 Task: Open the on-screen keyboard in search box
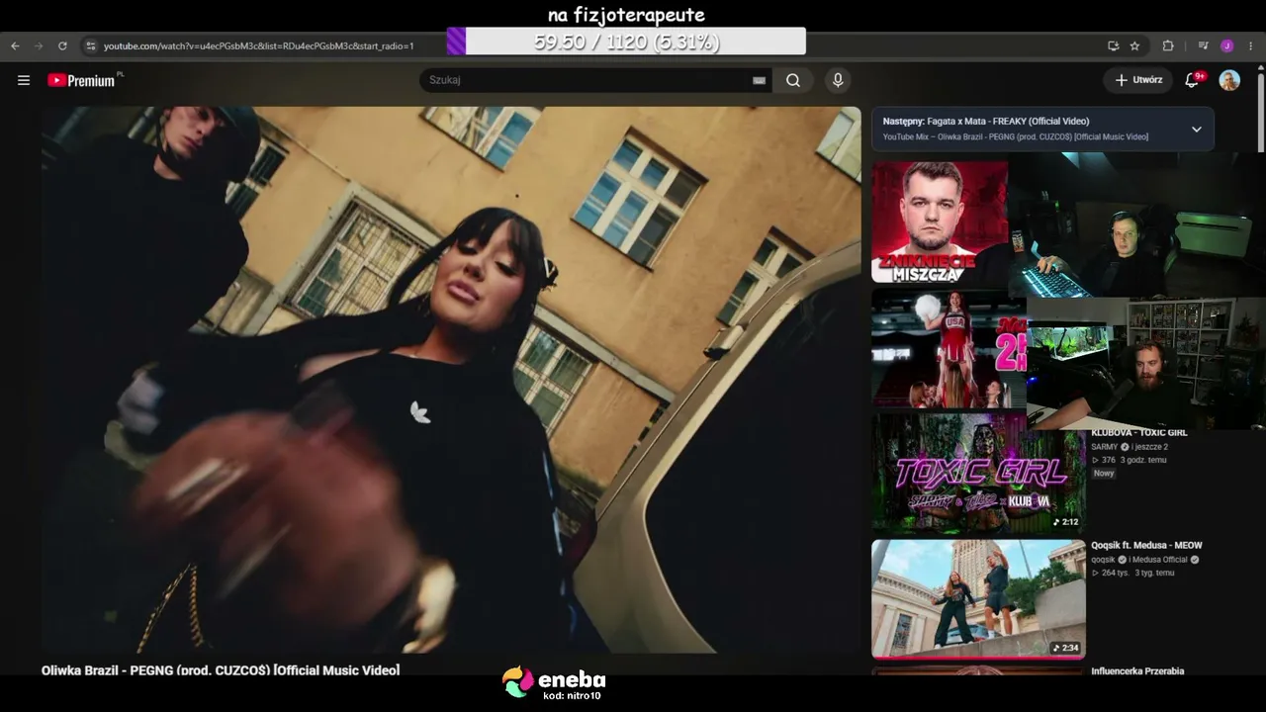(759, 80)
